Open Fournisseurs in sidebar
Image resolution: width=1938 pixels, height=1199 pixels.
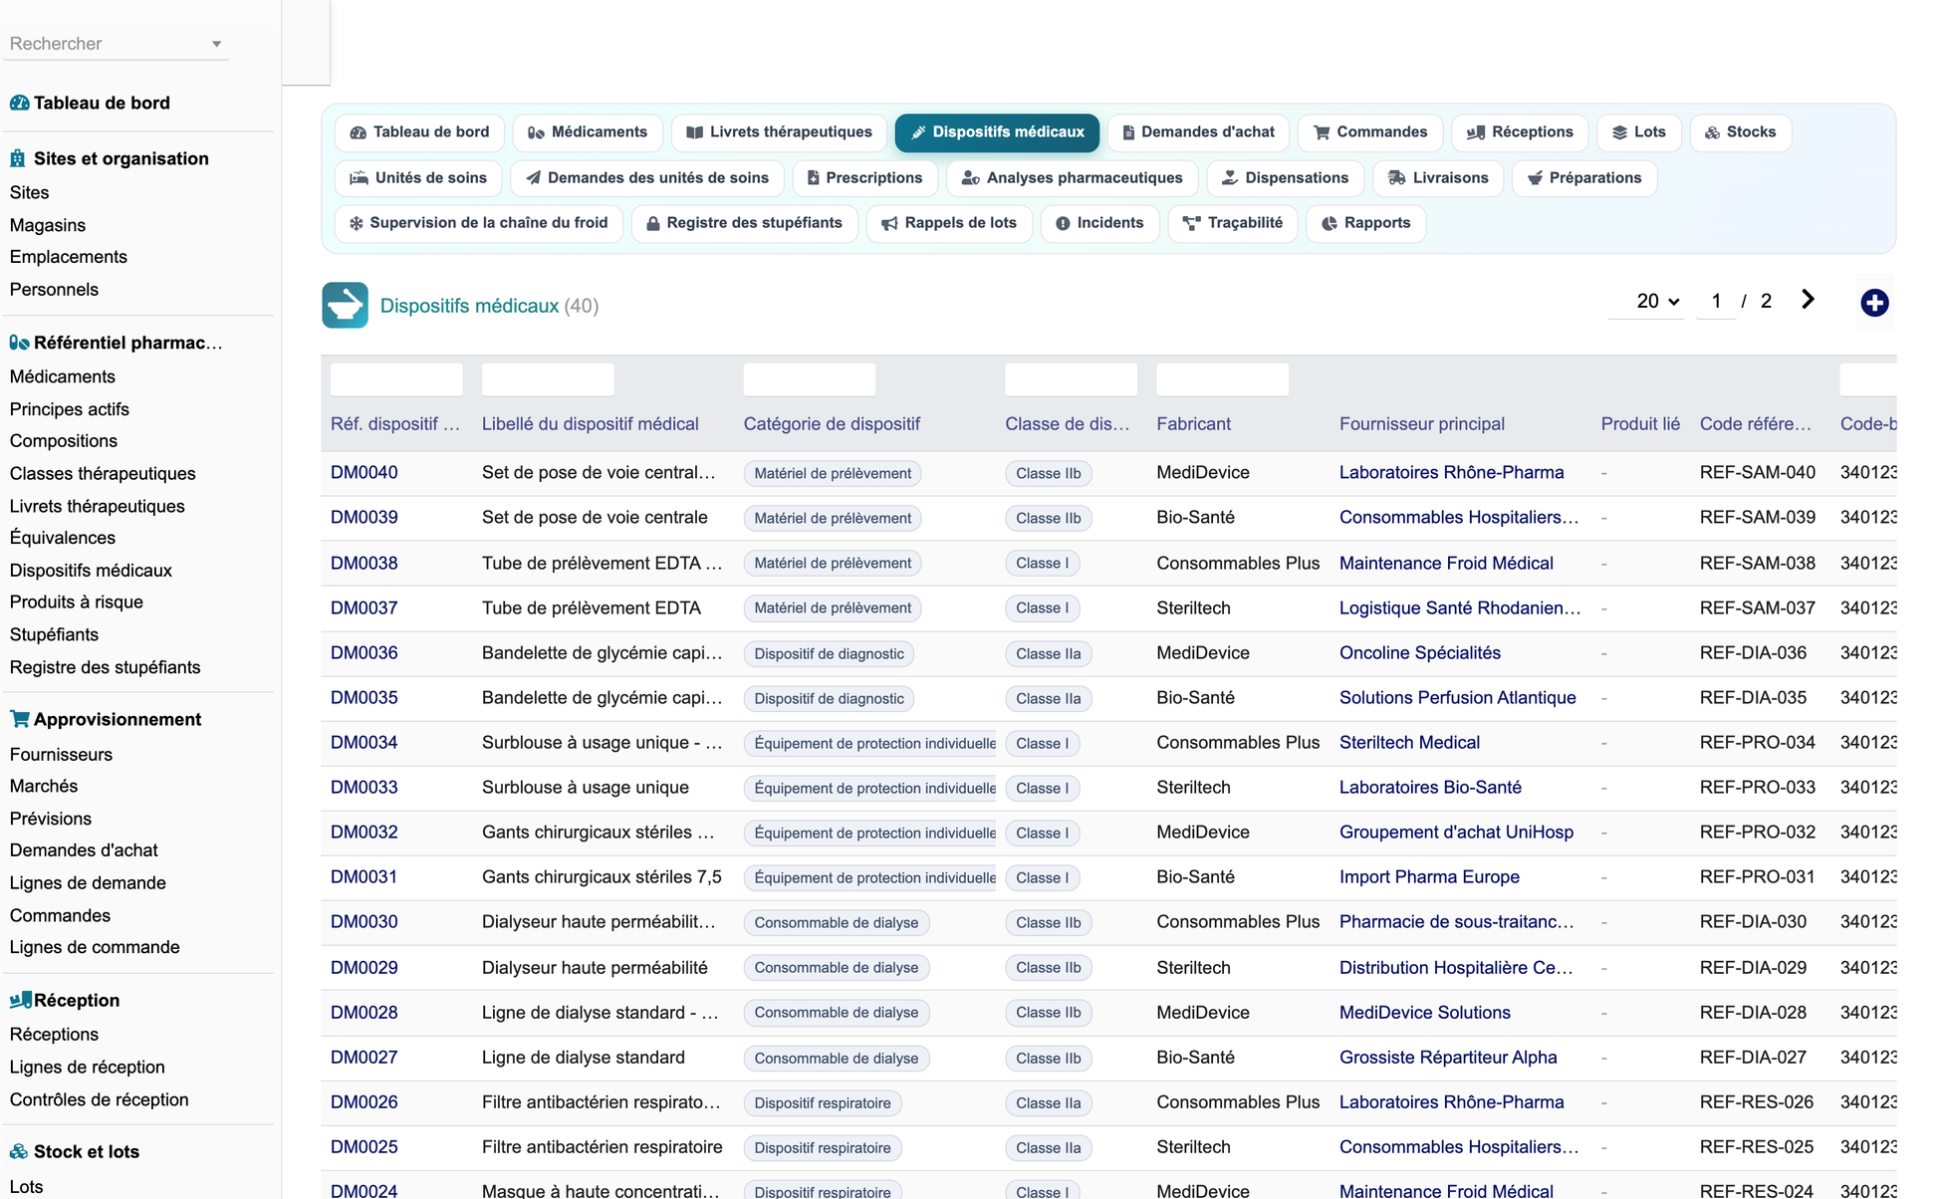pyautogui.click(x=61, y=755)
